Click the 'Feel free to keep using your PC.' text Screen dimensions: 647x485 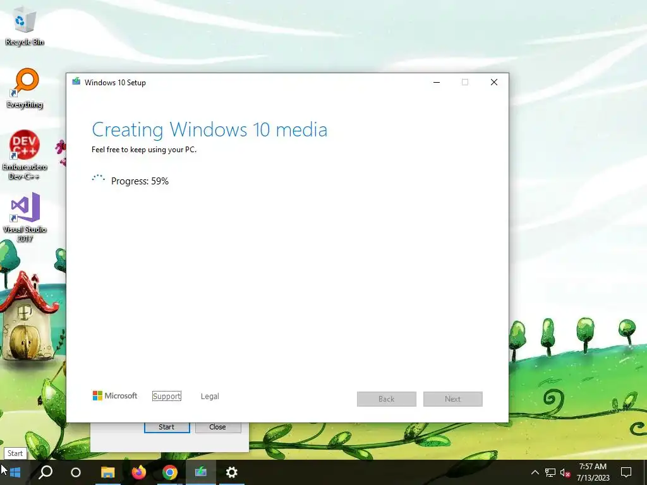[144, 150]
